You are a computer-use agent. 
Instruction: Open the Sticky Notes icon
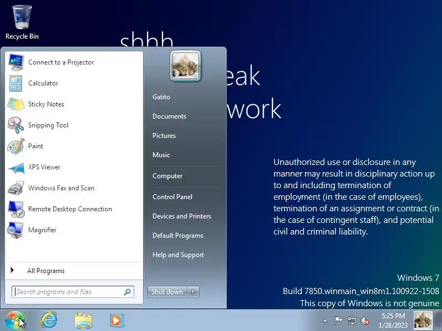[16, 104]
